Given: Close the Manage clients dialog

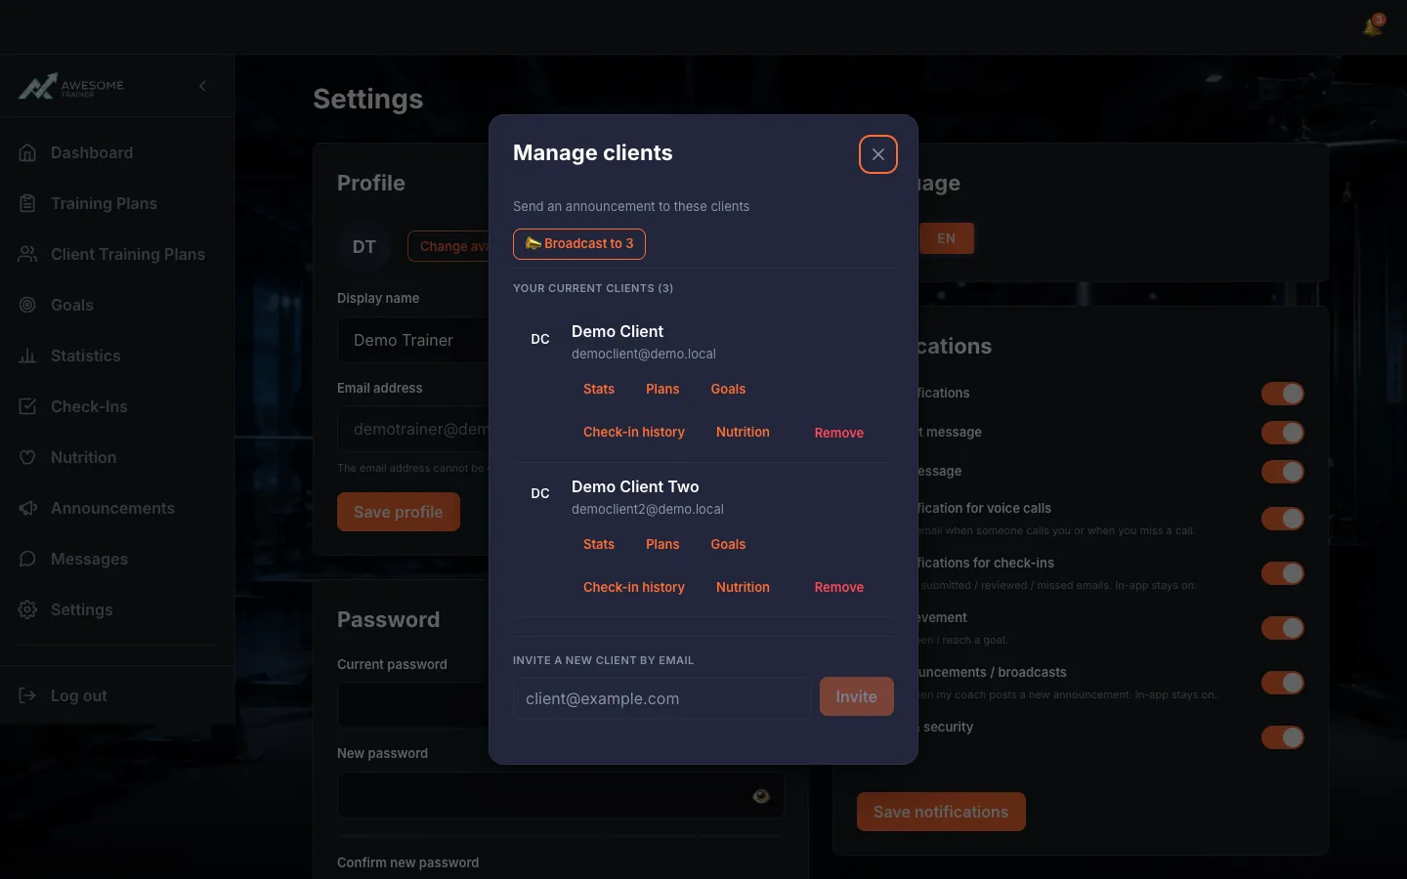Looking at the screenshot, I should (877, 154).
